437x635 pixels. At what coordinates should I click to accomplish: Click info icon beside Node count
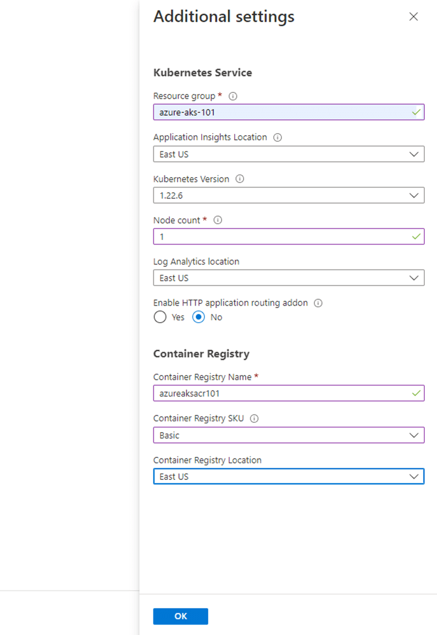point(218,220)
